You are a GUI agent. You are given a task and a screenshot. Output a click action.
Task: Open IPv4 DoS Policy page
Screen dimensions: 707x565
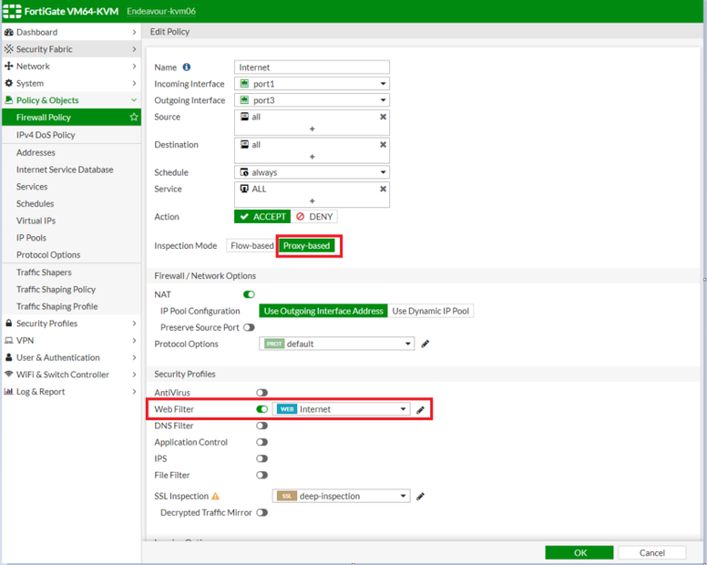[x=46, y=135]
